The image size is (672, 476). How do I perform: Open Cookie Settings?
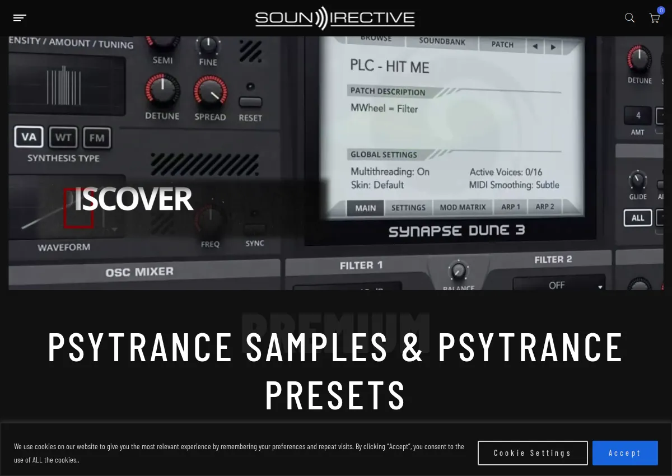coord(533,453)
